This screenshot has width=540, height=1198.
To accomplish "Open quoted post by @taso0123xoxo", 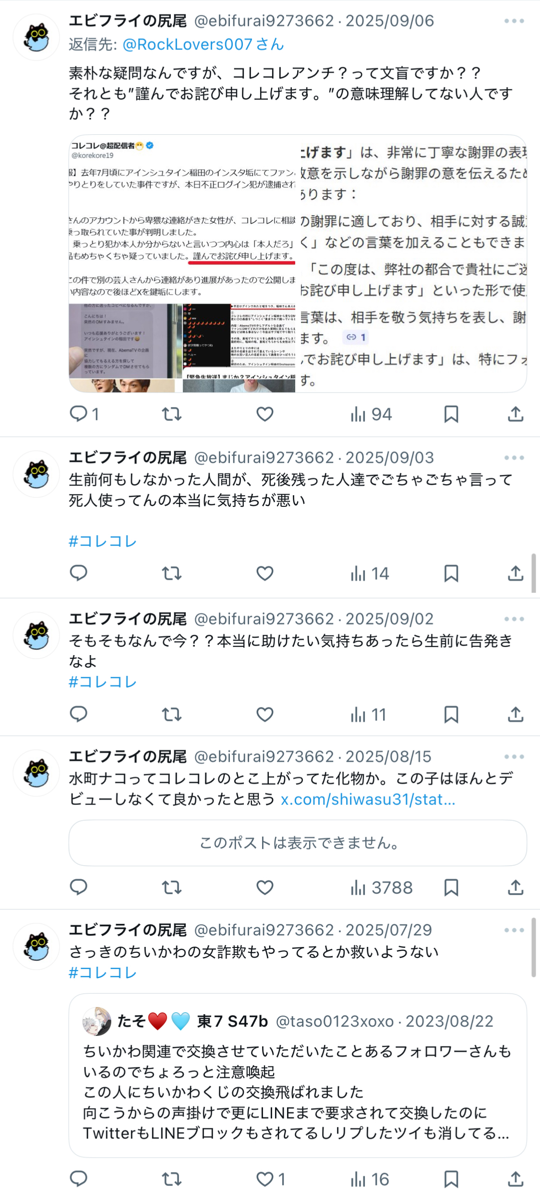I will (298, 1076).
